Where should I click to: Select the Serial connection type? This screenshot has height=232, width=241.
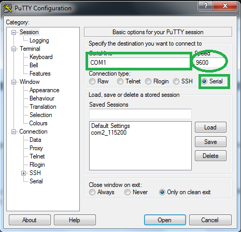[204, 81]
